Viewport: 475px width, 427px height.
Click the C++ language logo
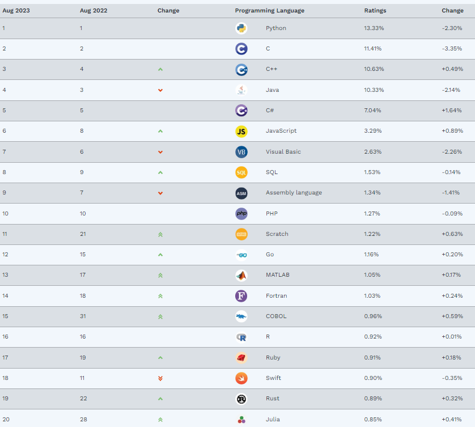[x=241, y=69]
